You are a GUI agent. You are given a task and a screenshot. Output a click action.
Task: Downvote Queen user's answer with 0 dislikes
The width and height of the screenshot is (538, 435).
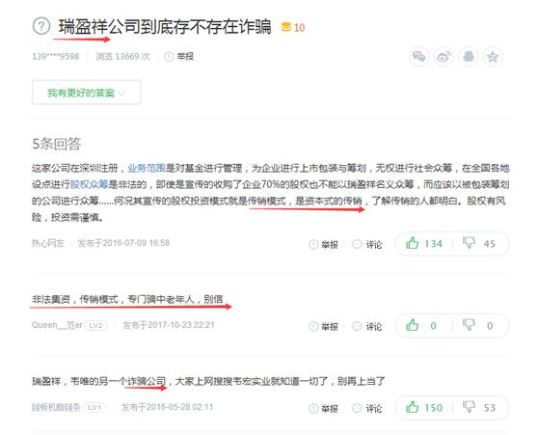pos(478,325)
